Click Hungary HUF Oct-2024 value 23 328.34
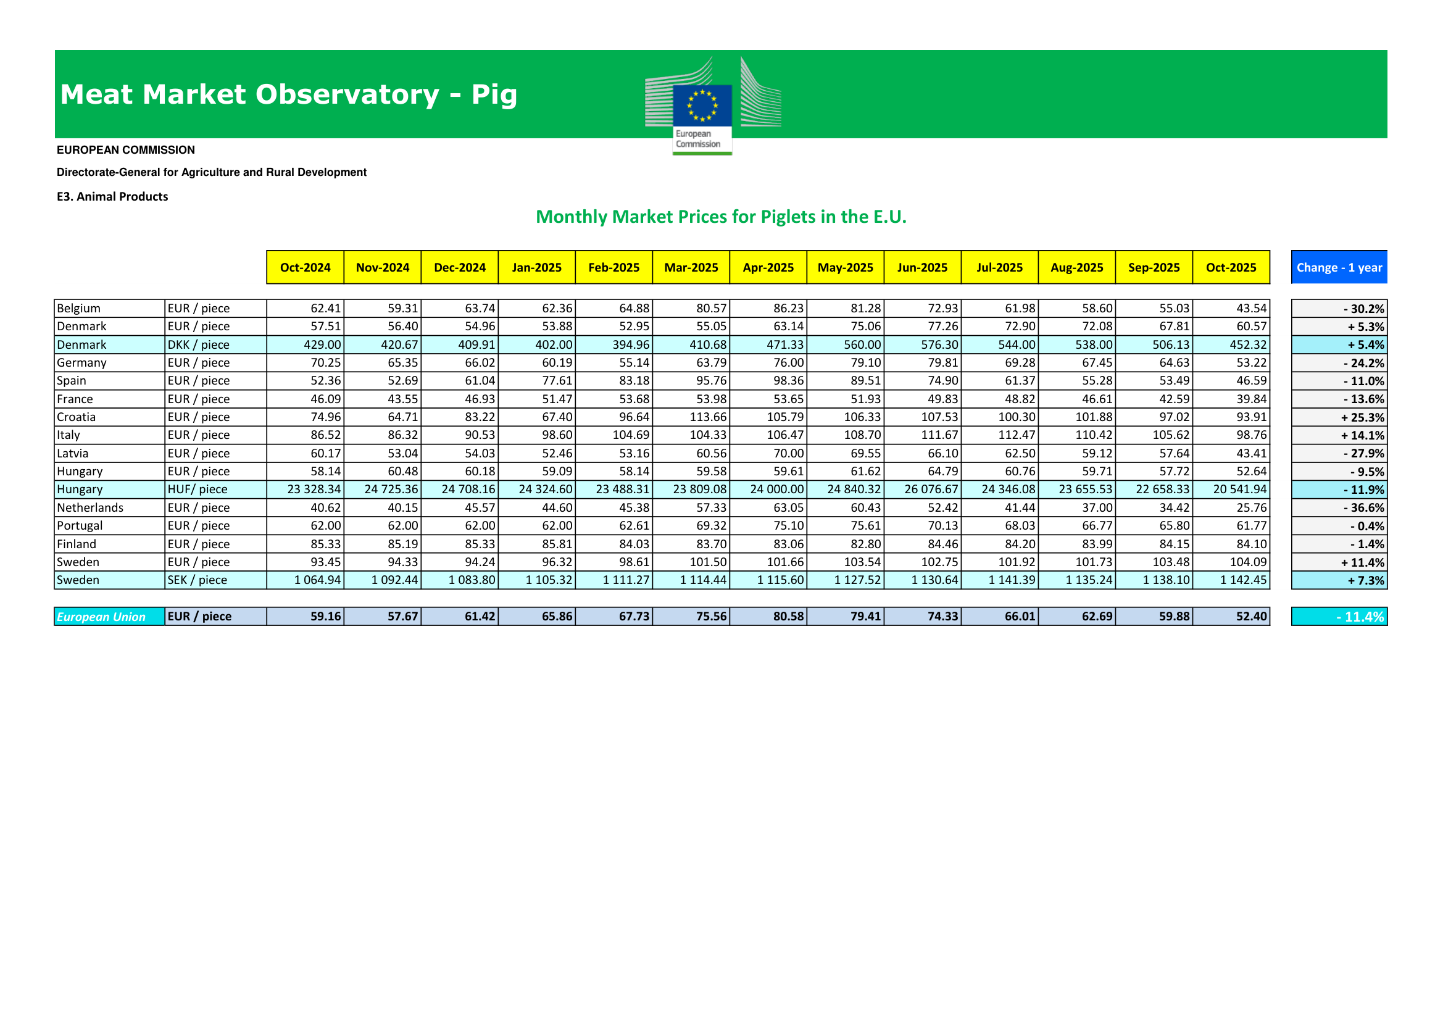The width and height of the screenshot is (1443, 1021). pos(314,489)
